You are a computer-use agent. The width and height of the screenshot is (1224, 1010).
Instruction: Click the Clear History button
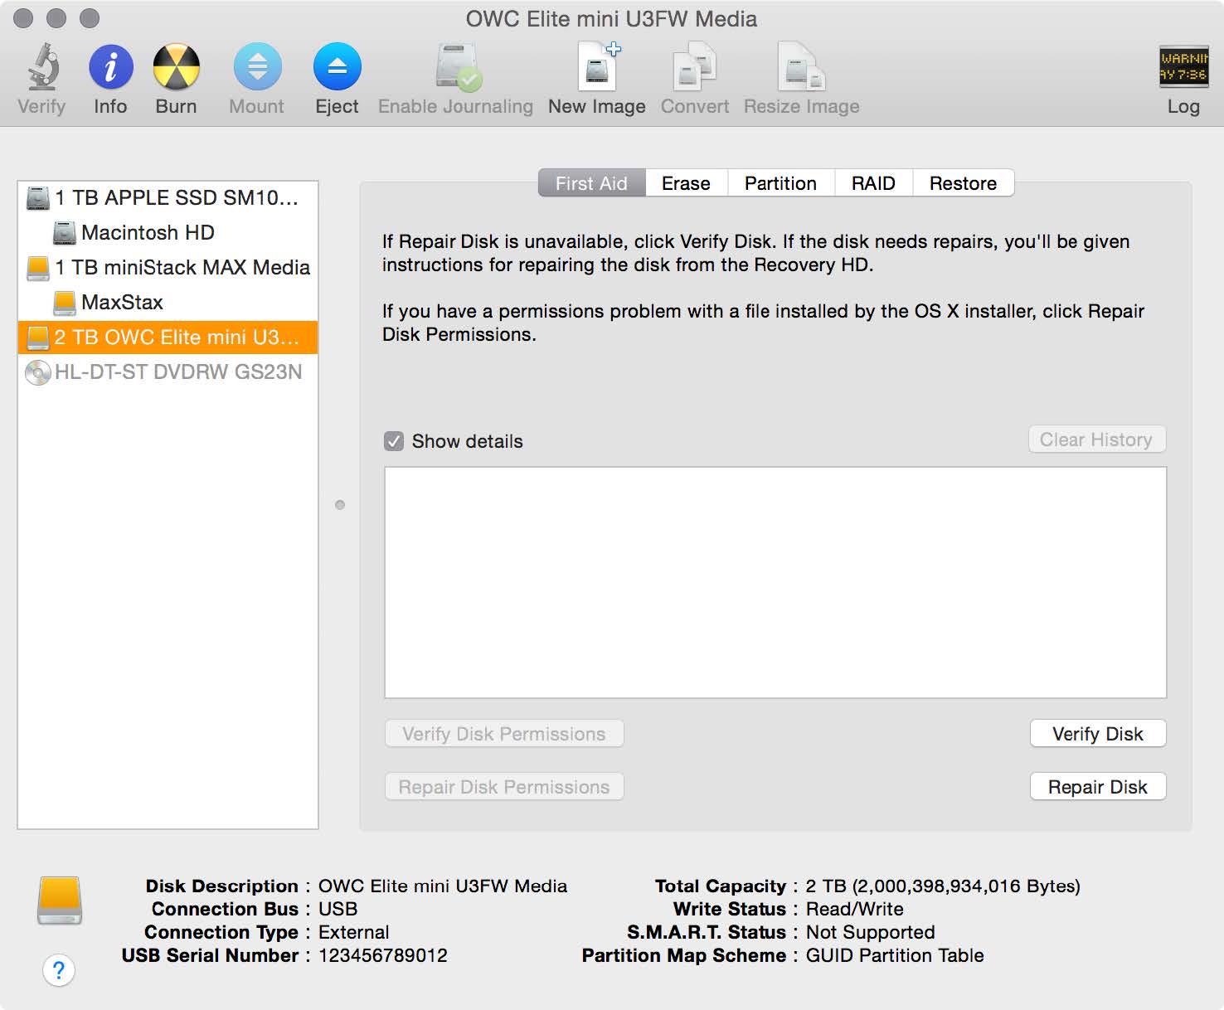1096,439
